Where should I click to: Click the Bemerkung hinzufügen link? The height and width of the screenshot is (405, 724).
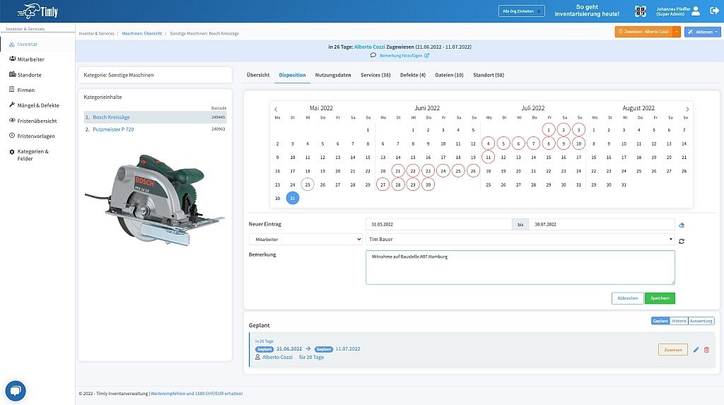pos(400,55)
